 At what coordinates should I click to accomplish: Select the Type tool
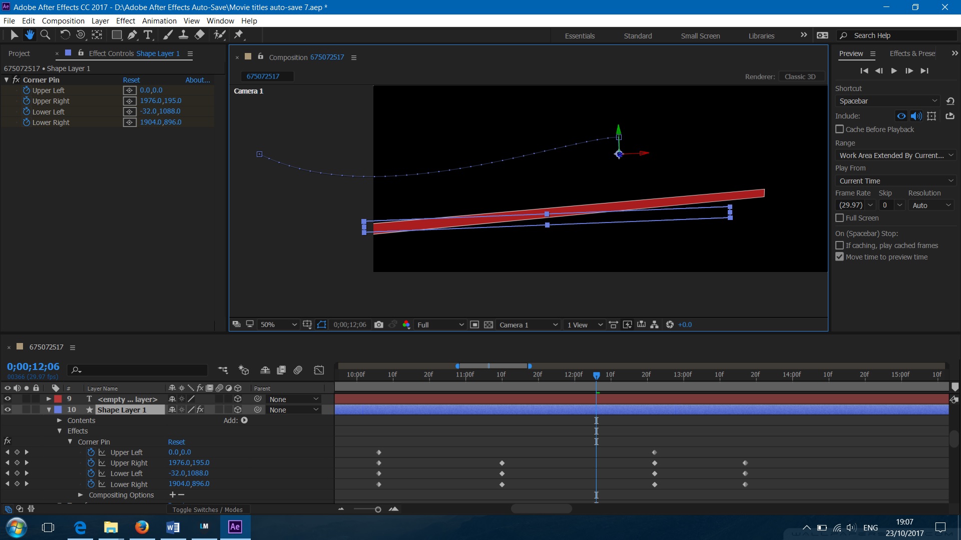point(148,35)
